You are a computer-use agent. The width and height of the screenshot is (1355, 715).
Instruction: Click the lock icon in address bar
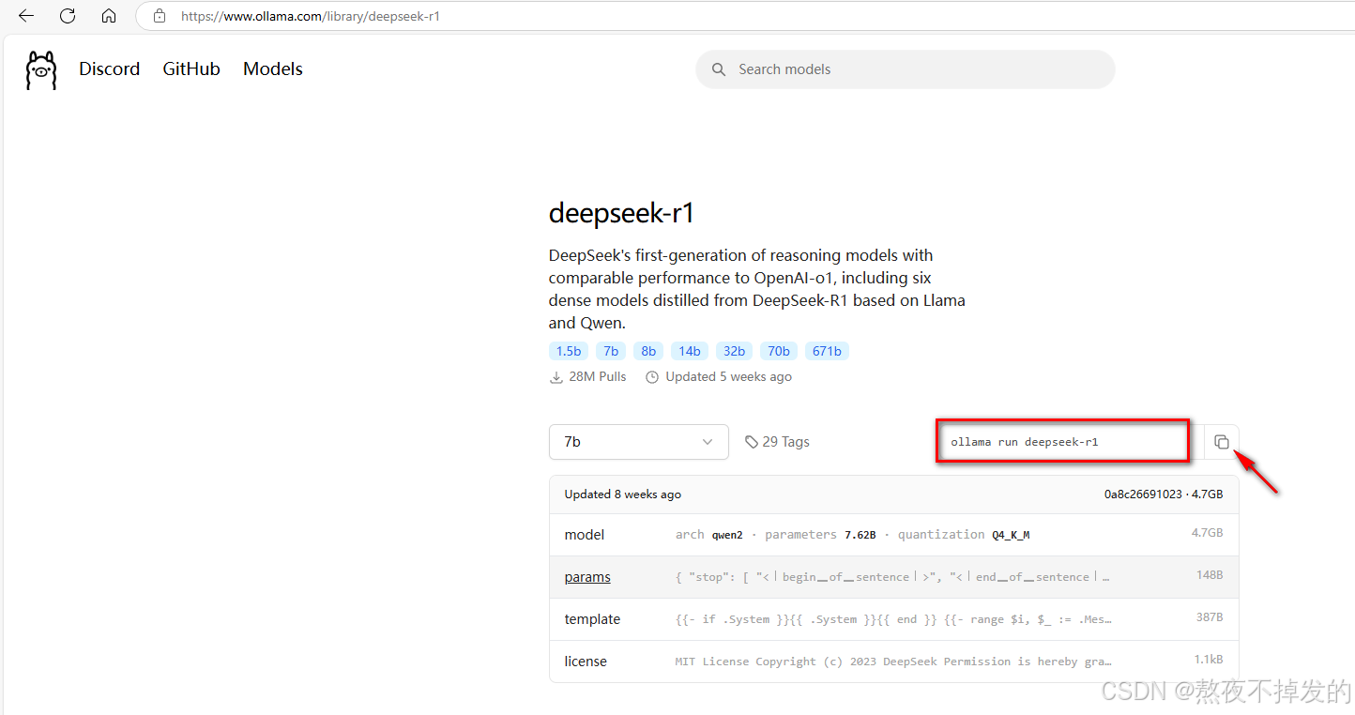(x=160, y=16)
